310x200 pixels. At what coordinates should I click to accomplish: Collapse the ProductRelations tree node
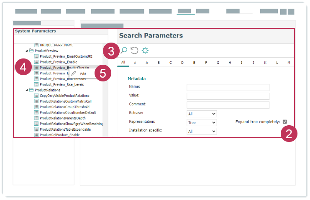pos(27,90)
